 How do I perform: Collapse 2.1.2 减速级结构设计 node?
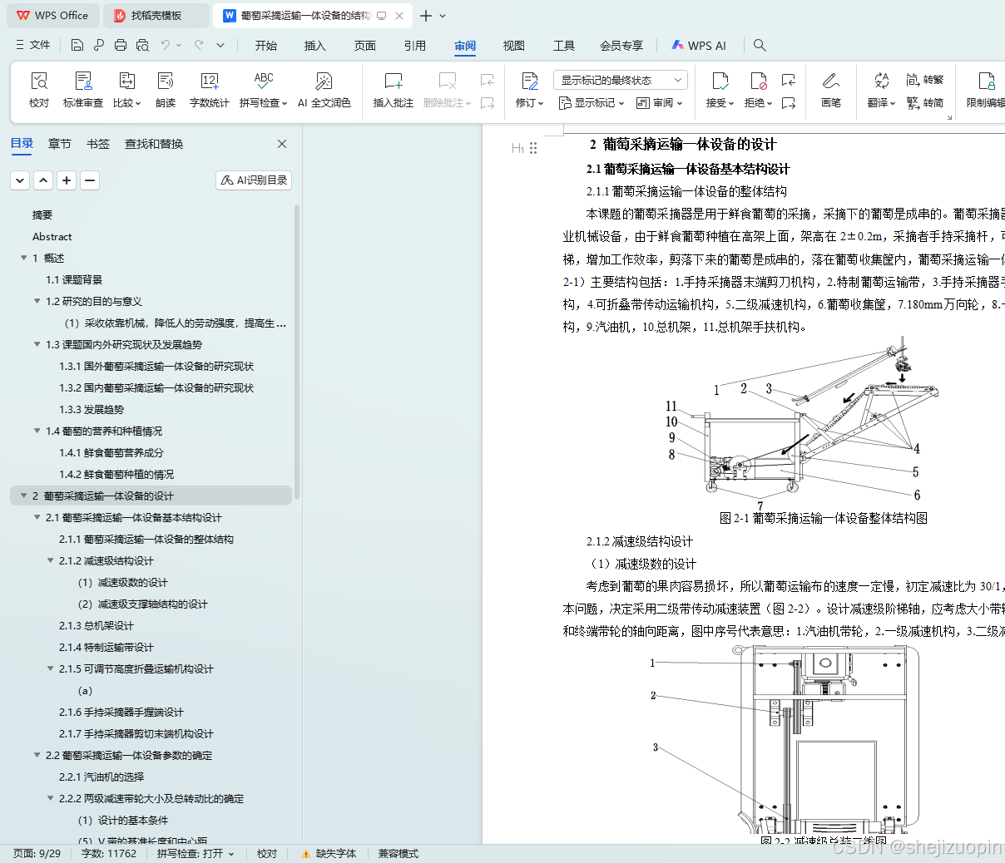click(x=50, y=560)
